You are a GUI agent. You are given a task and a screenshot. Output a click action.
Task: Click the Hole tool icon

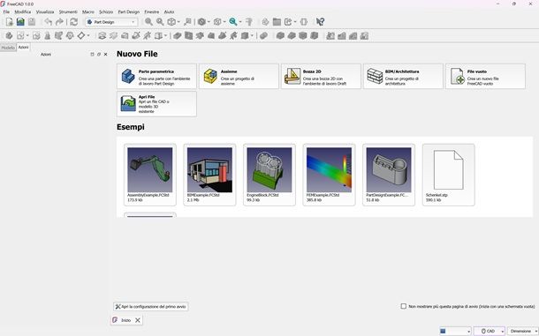tap(188, 35)
